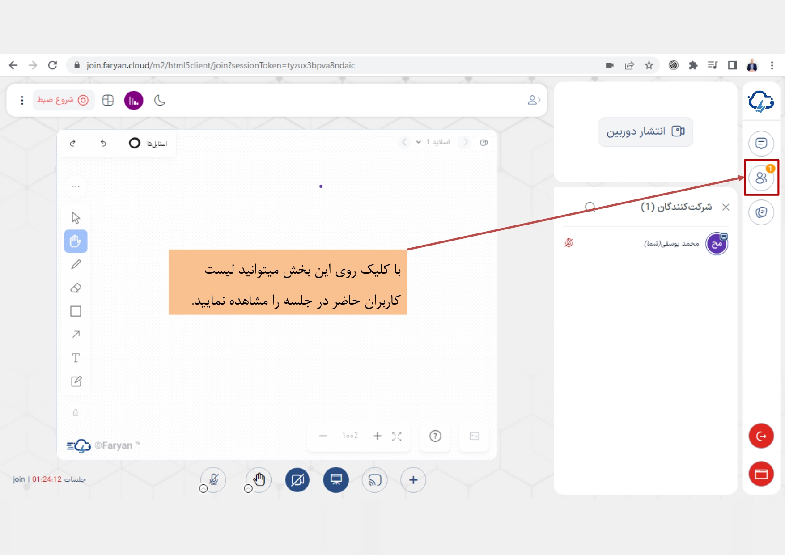The height and width of the screenshot is (555, 785).
Task: Close the participants panel
Action: pos(726,207)
